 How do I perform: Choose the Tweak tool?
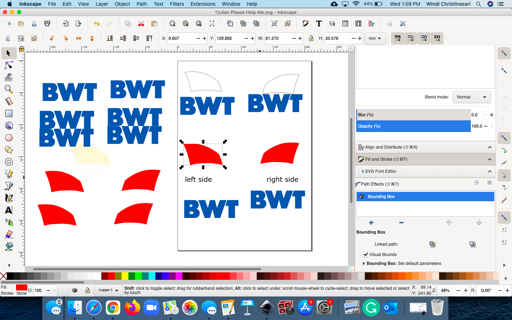point(9,77)
